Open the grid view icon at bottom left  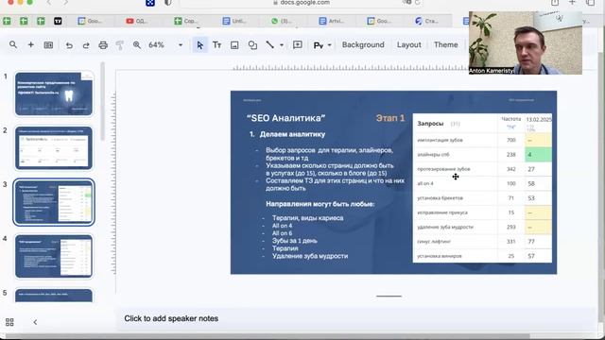click(x=9, y=322)
